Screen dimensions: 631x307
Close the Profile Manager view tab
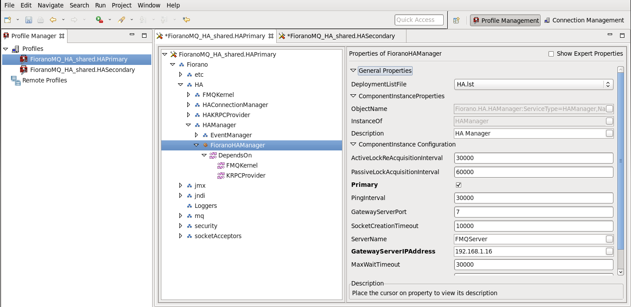click(x=62, y=36)
